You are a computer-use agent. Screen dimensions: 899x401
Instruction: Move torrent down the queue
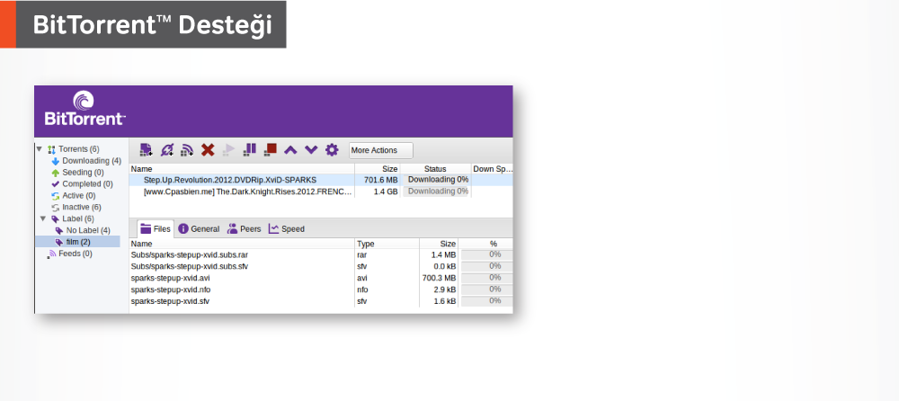[x=311, y=150]
